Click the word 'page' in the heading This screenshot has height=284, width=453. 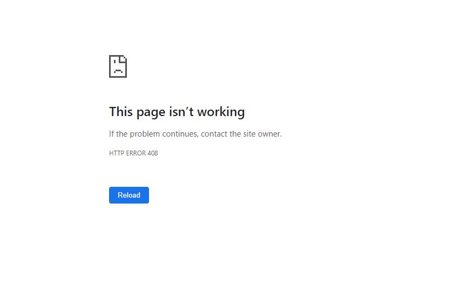pos(151,113)
